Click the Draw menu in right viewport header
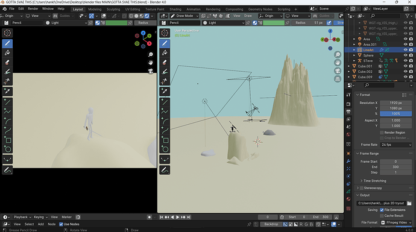The height and width of the screenshot is (232, 416). click(x=248, y=16)
